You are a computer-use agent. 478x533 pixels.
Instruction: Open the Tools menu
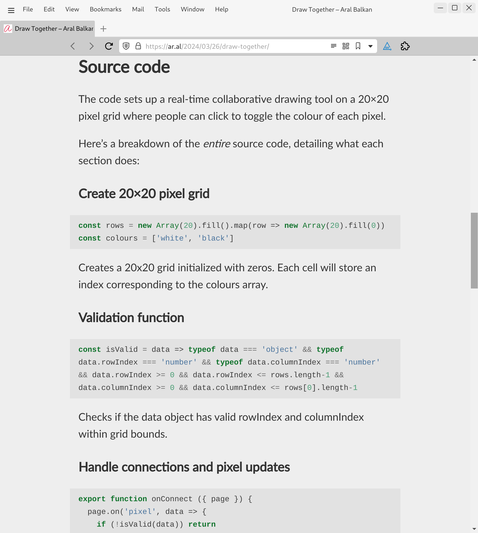162,10
